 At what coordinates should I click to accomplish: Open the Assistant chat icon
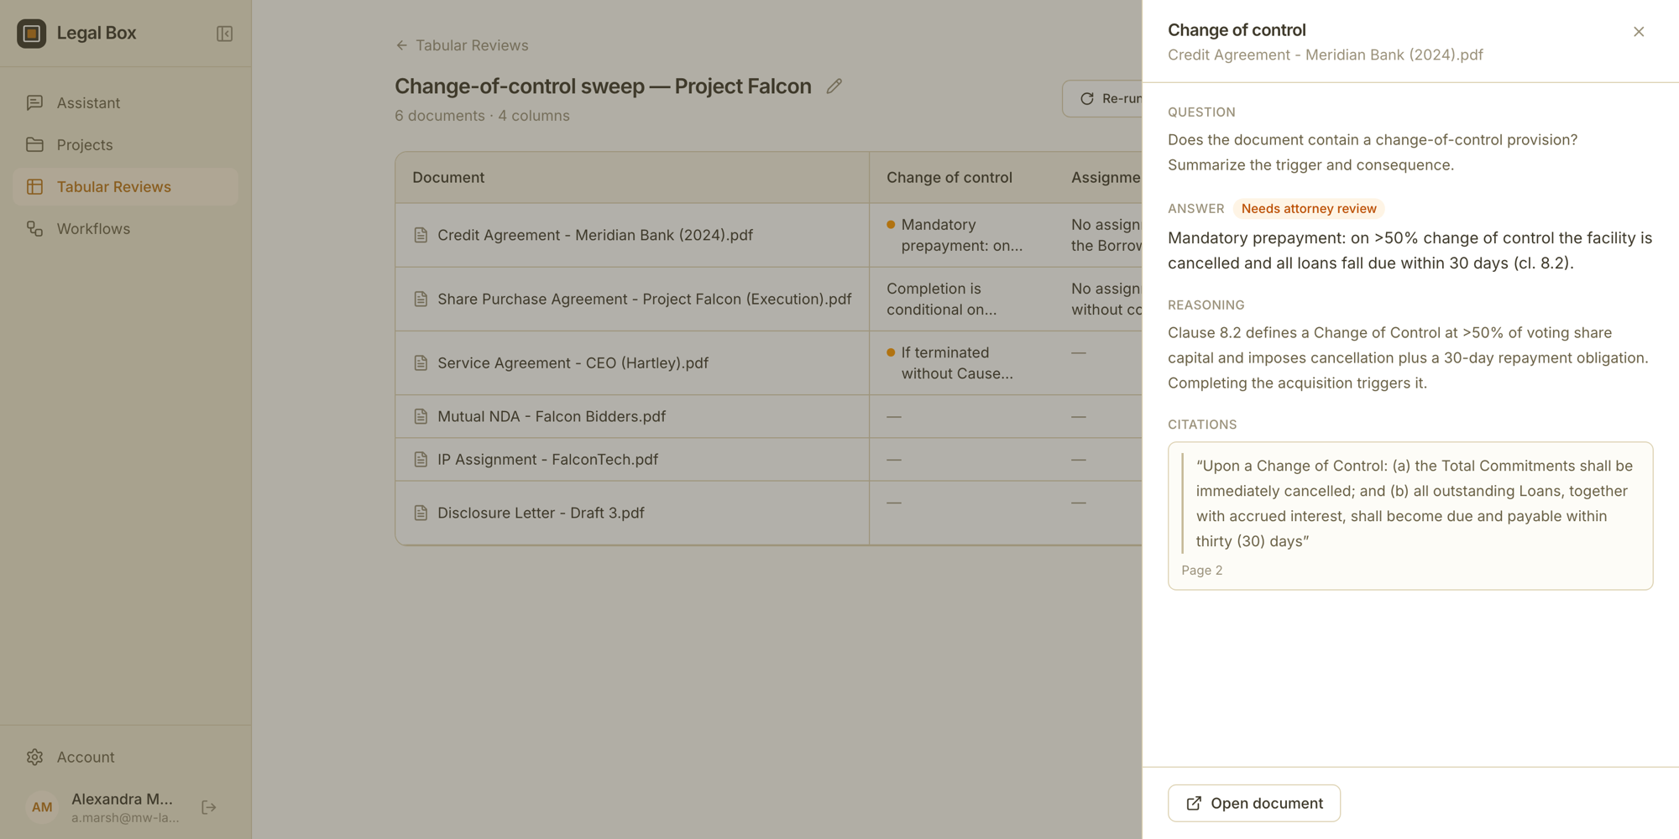(34, 102)
